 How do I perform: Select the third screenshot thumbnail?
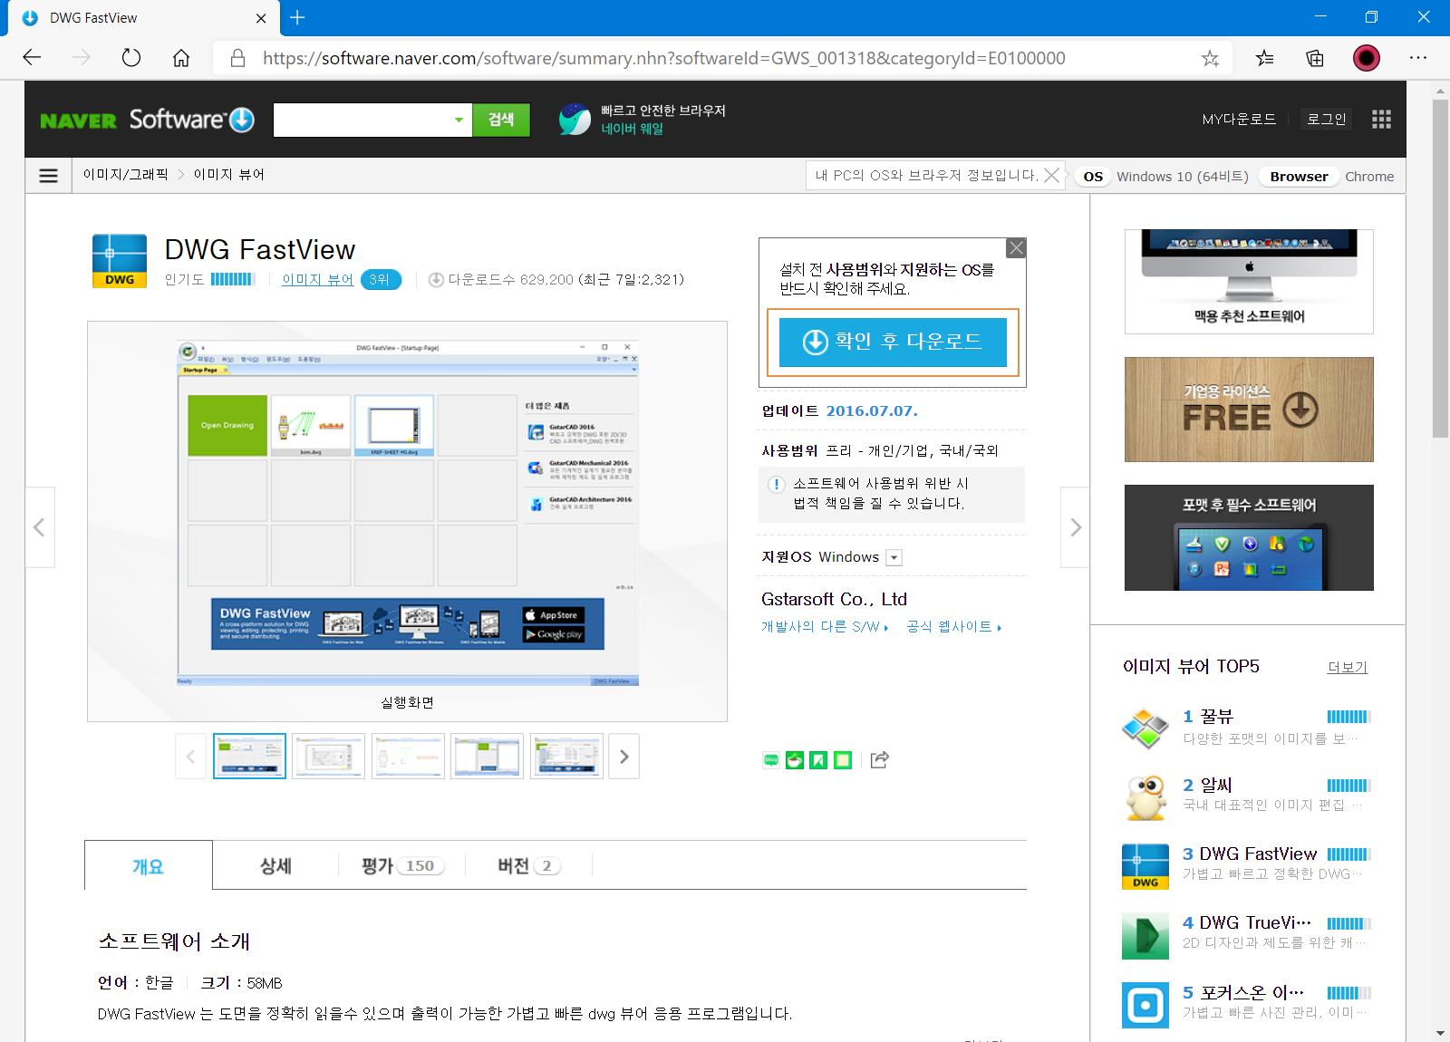408,756
